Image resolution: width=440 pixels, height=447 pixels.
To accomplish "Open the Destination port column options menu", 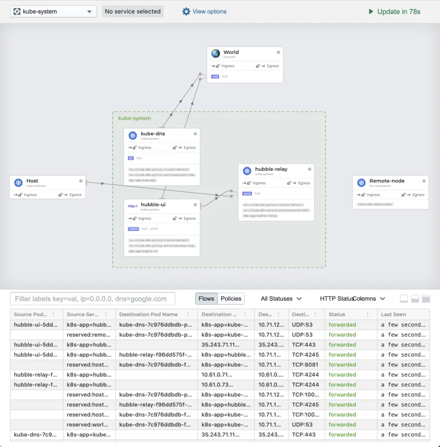I will pos(315,314).
